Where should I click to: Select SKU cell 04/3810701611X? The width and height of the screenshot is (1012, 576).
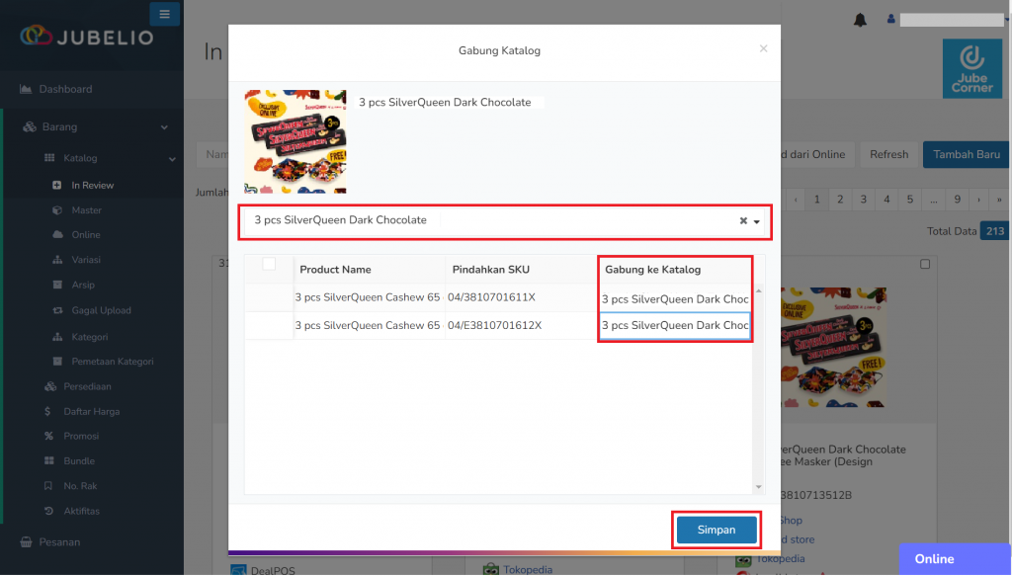(522, 298)
